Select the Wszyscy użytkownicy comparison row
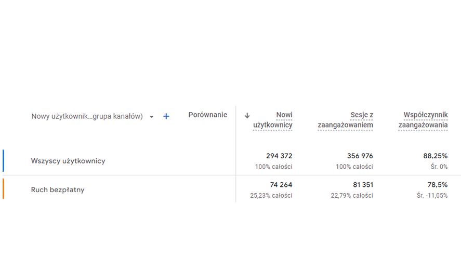This screenshot has width=461, height=272. [x=68, y=161]
